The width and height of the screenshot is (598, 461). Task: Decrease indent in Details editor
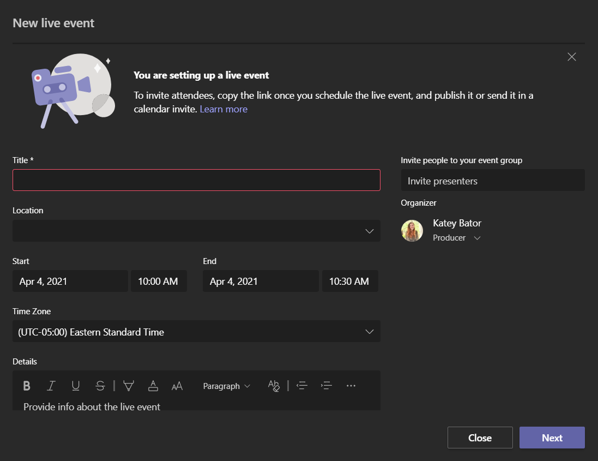point(302,386)
